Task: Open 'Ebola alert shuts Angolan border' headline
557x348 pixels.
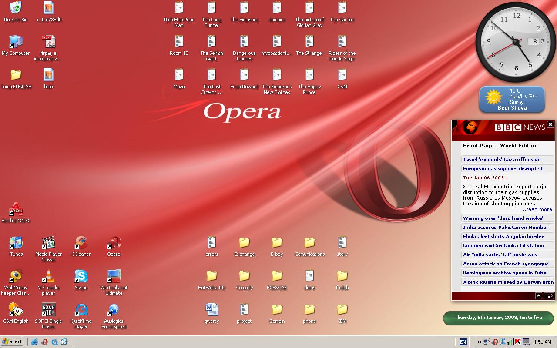Action: tap(508, 236)
